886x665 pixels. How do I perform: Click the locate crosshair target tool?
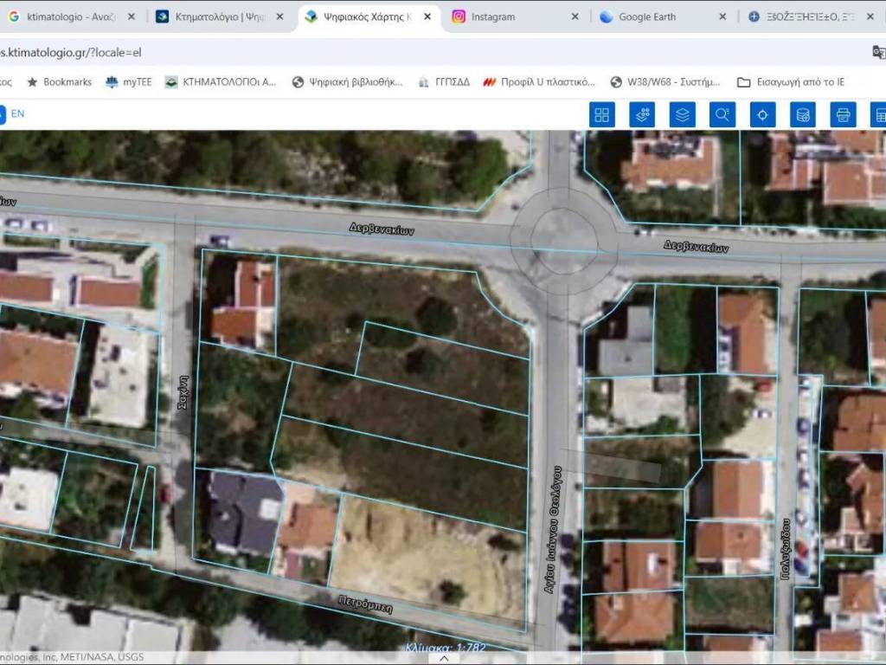(x=762, y=114)
